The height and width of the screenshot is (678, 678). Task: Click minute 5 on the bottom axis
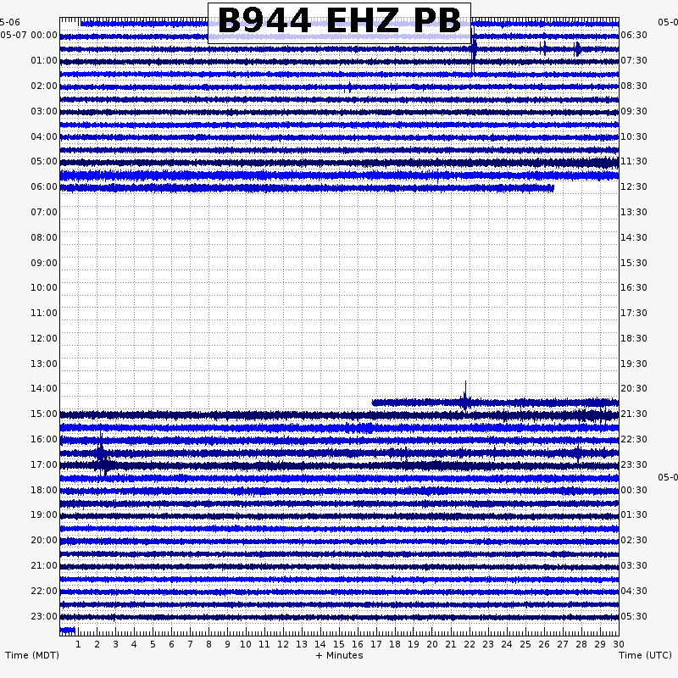[153, 644]
